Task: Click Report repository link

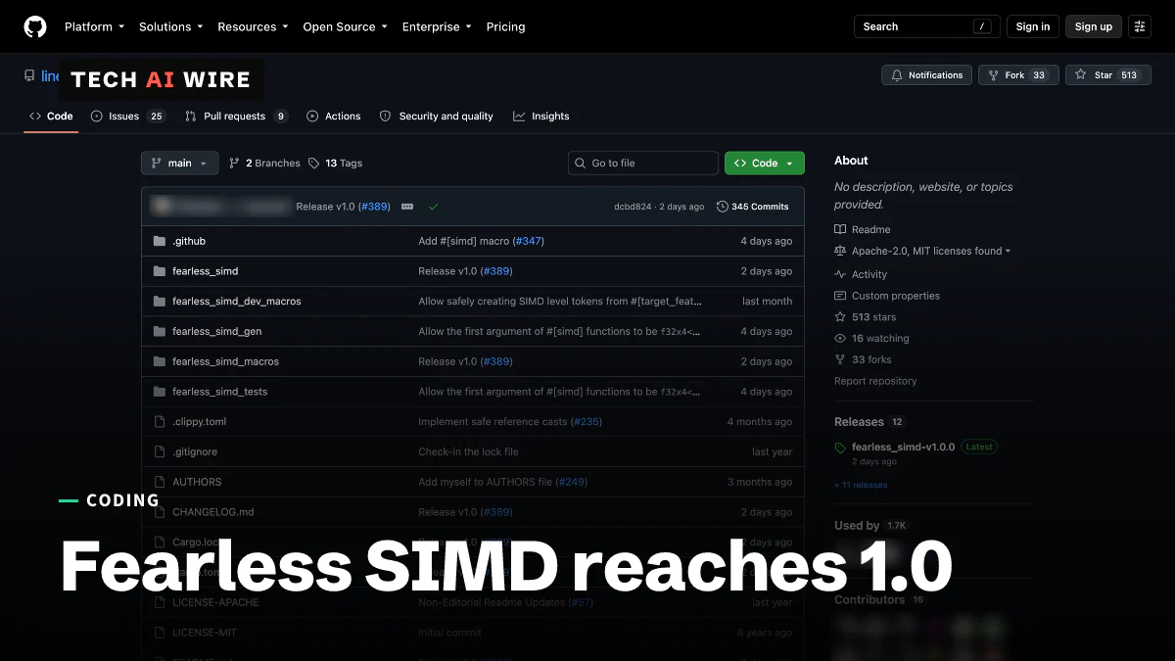Action: (875, 381)
